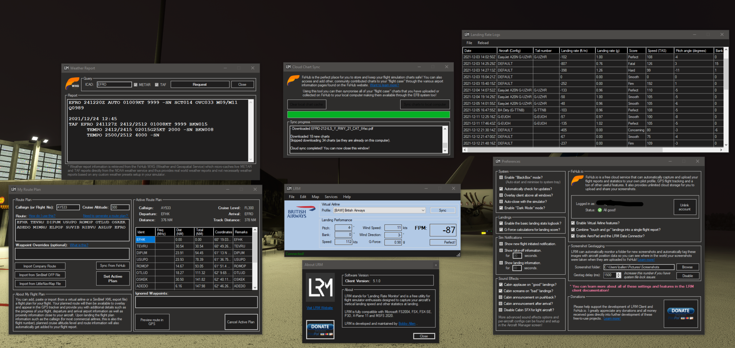735x348 pixels.
Task: Open the Virtual Airline Profile dropdown
Action: (423, 210)
